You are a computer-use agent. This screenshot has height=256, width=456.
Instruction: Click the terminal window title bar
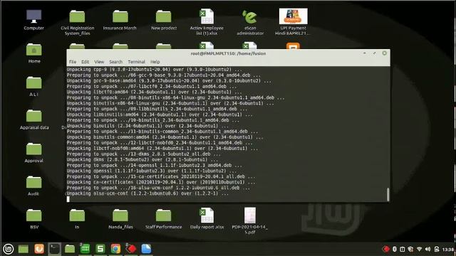(x=228, y=53)
